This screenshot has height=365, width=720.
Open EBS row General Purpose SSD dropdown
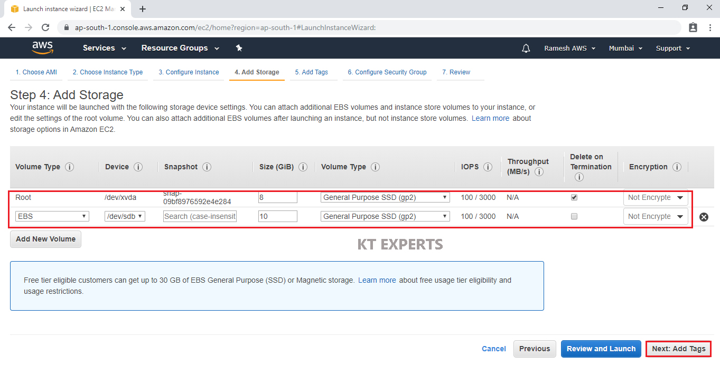coord(386,216)
